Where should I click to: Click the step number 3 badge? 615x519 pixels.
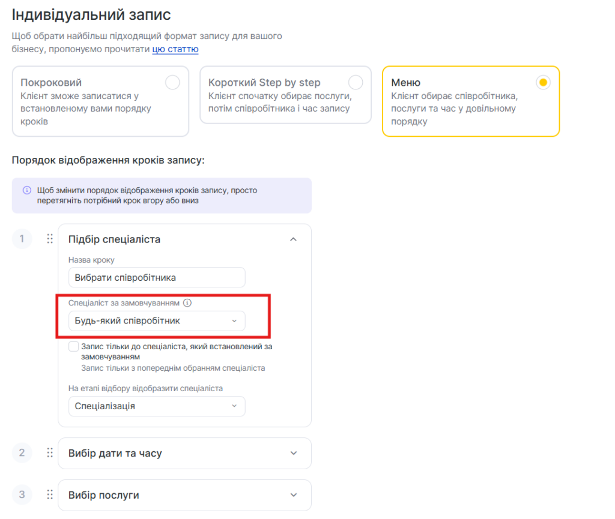pyautogui.click(x=22, y=495)
